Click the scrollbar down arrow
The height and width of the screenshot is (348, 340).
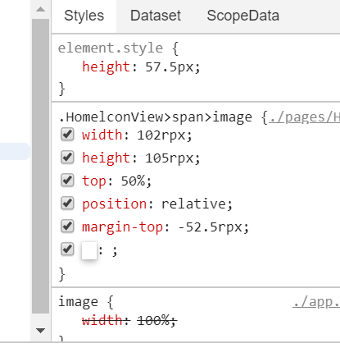40,331
